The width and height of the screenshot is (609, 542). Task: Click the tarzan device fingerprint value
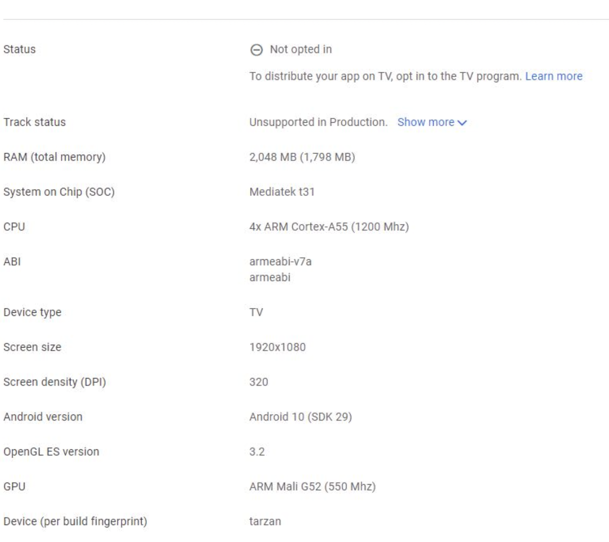(x=265, y=521)
